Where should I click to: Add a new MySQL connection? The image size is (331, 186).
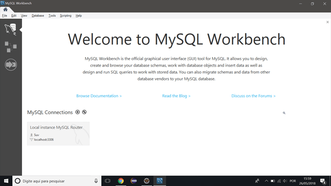(x=77, y=112)
